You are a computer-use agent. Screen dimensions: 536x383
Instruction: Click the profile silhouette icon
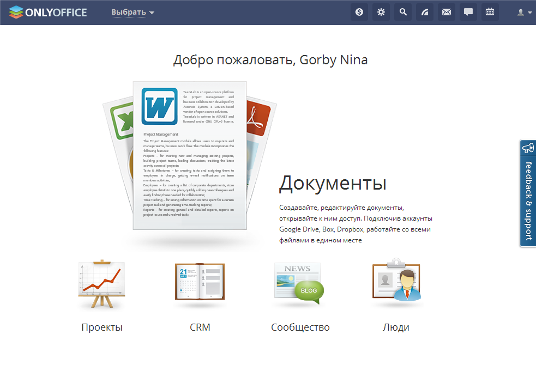coord(520,11)
